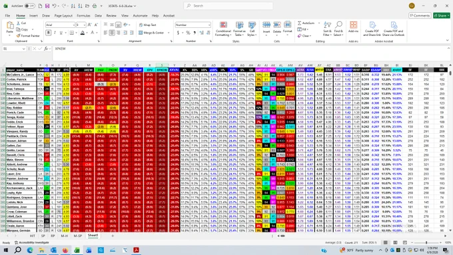453x255 pixels.
Task: Click the Quick Print icon in title bar
Action: (95, 6)
